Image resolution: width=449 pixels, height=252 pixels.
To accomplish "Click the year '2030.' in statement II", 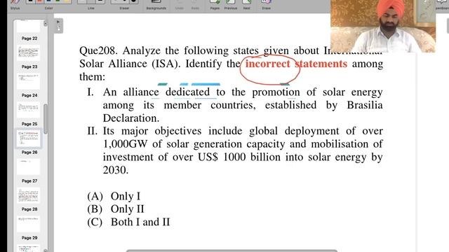I will tap(115, 170).
